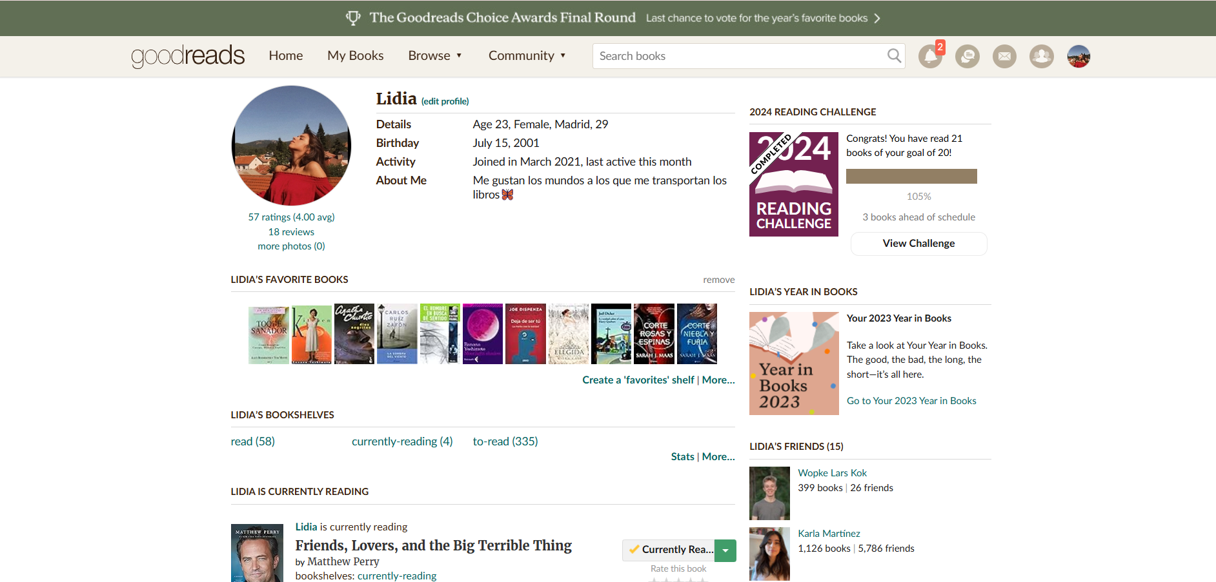Expand the Community dropdown menu

point(527,56)
